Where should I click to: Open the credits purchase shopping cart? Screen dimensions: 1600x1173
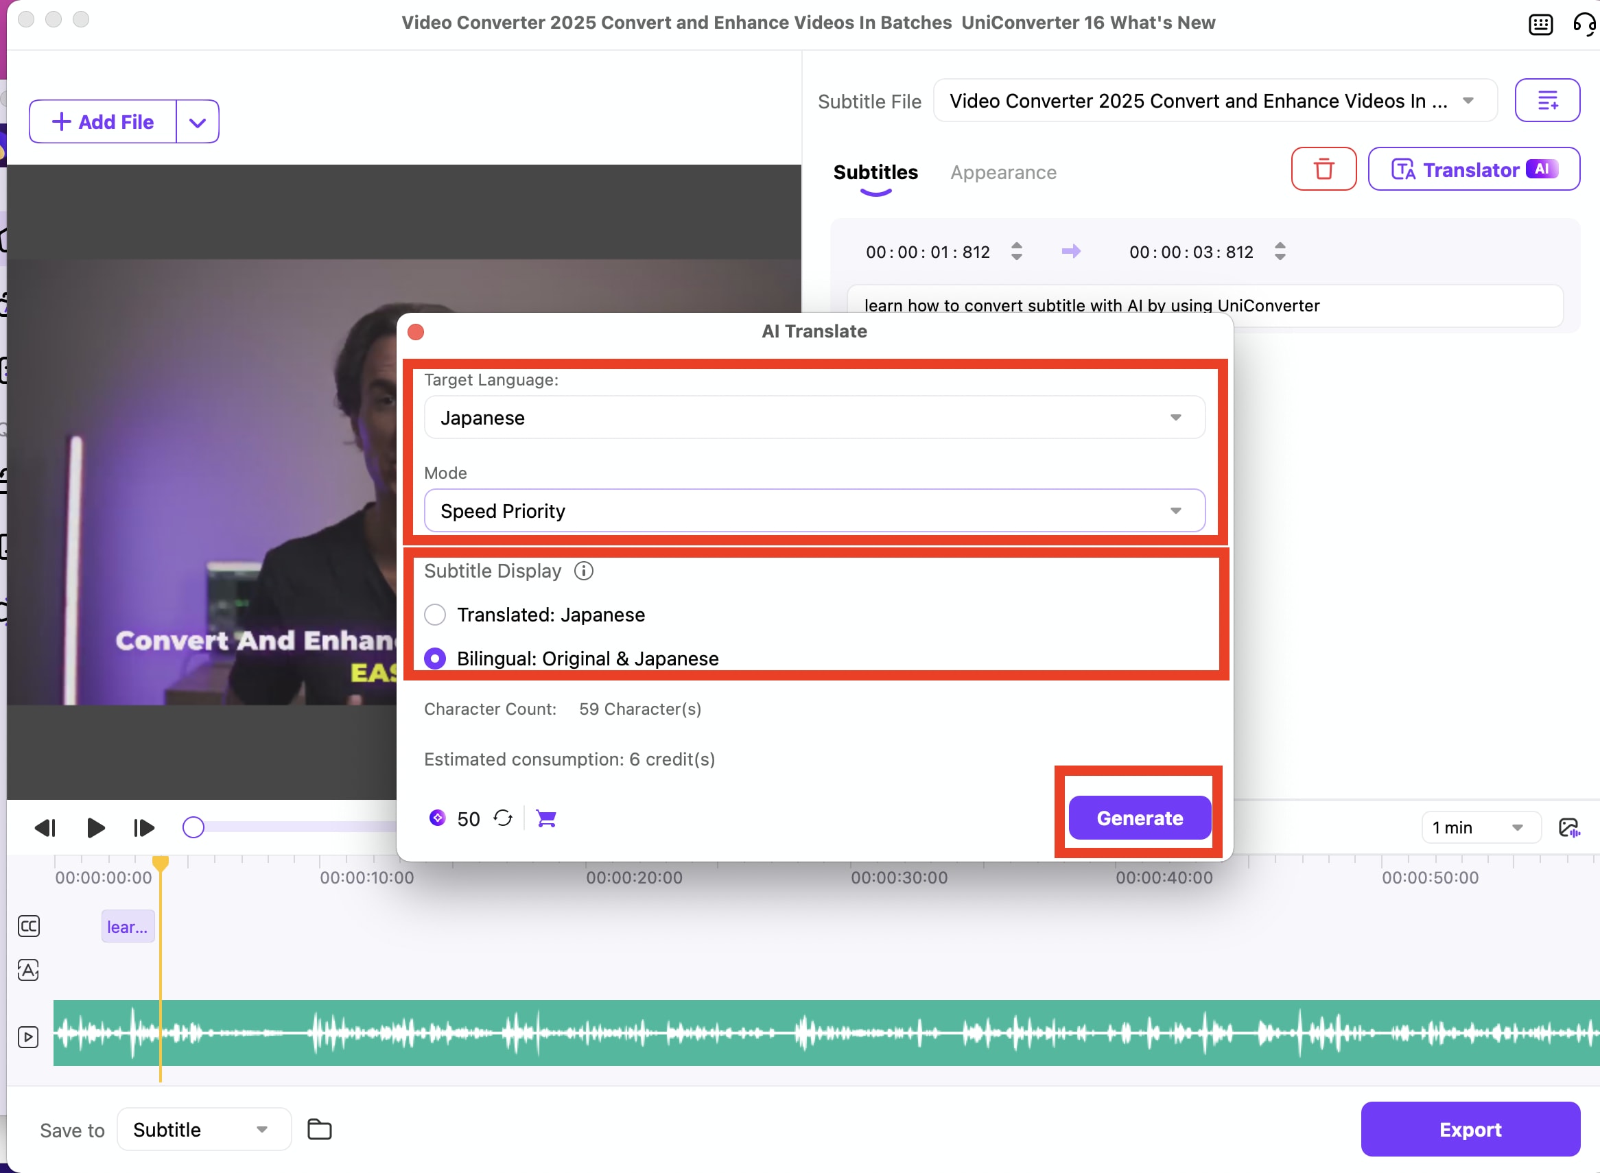tap(545, 818)
